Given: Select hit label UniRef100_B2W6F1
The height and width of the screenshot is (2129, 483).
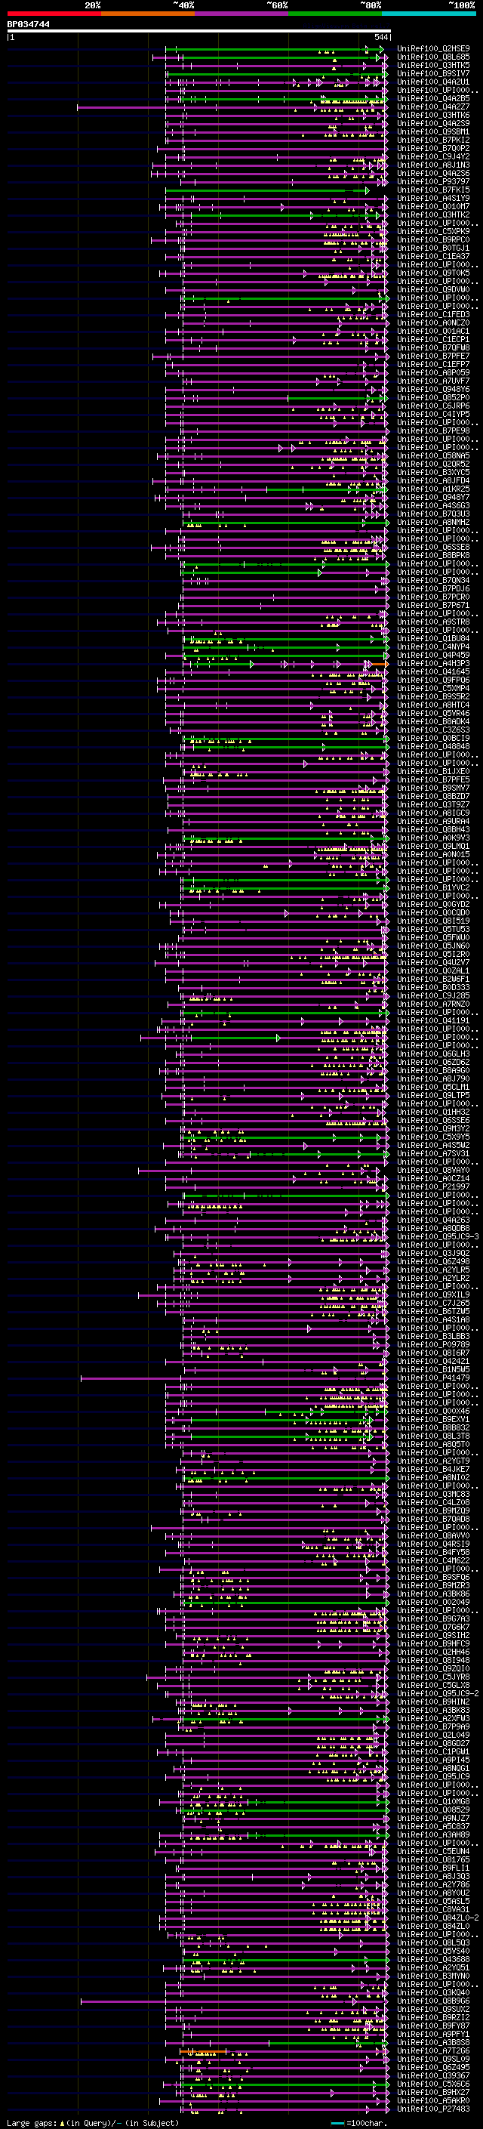Looking at the screenshot, I should (432, 979).
